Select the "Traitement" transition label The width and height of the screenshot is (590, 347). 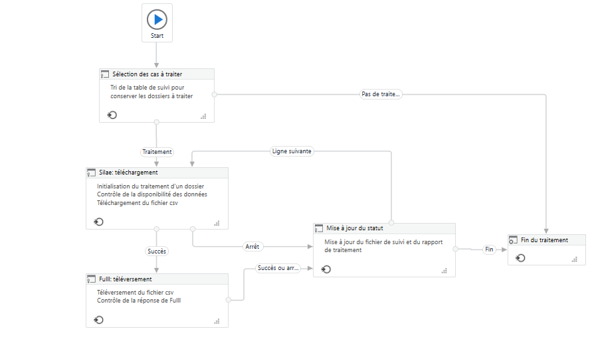(157, 151)
